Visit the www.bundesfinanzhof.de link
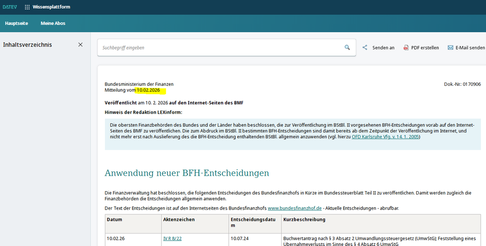Screen dimensions: 486x246 [295, 208]
